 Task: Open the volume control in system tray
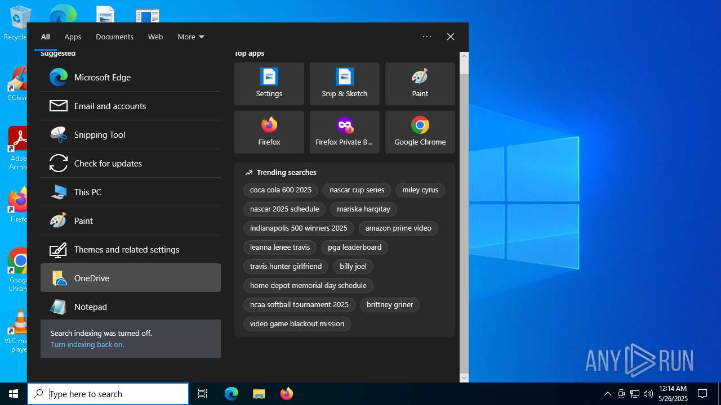point(648,394)
